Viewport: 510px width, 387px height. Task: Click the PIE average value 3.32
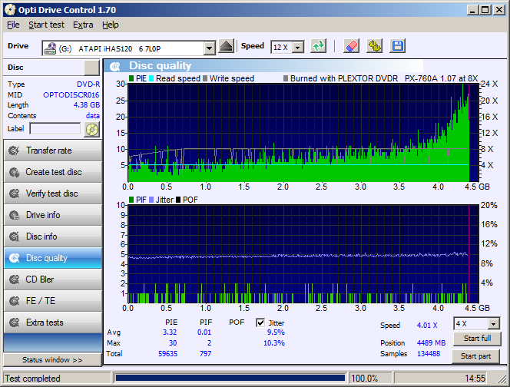coord(170,332)
